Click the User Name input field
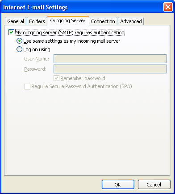The height and width of the screenshot is (194, 175). pyautogui.click(x=110, y=59)
